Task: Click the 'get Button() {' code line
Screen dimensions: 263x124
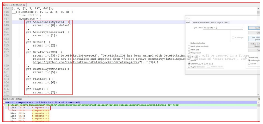Action: (38, 42)
